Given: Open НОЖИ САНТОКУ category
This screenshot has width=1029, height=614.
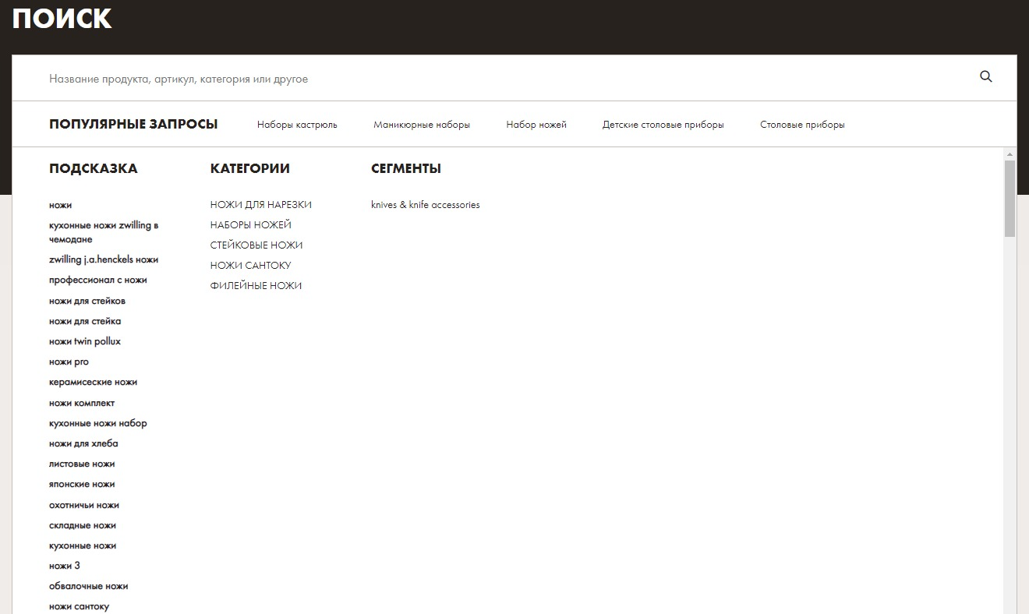Looking at the screenshot, I should (x=250, y=266).
